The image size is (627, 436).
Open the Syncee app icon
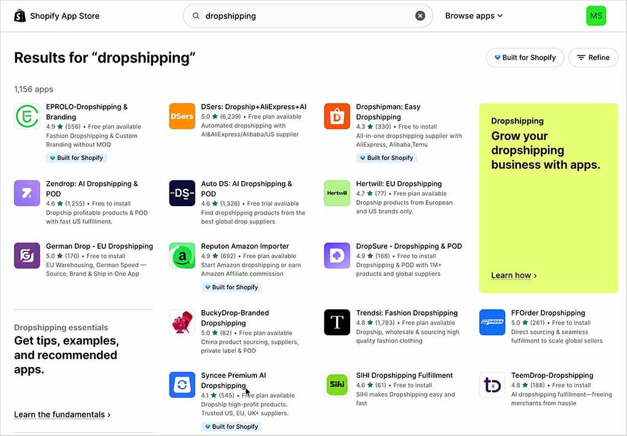point(182,385)
